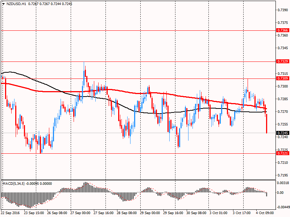Select the 0.7345 price scale value
The width and height of the screenshot is (290, 217).
[283, 48]
